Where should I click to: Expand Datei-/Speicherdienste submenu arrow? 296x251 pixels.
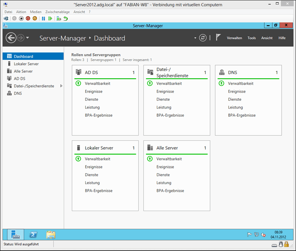[x=61, y=86]
